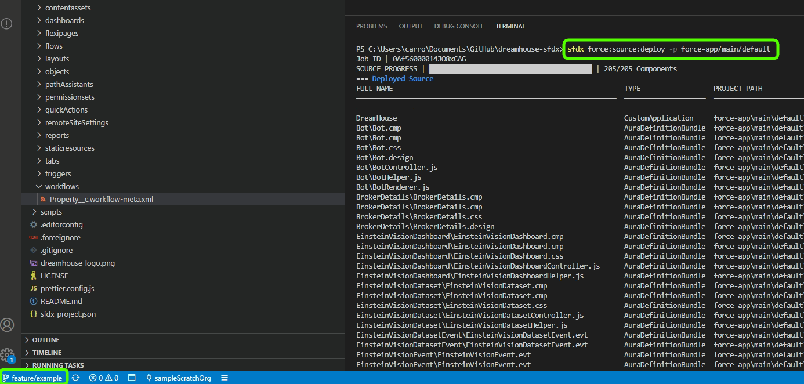
Task: Click the feature/example git branch indicator
Action: pos(34,378)
